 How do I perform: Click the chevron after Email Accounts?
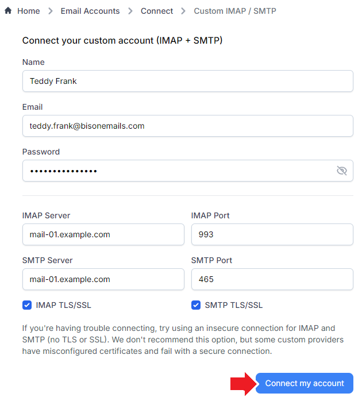(x=130, y=11)
